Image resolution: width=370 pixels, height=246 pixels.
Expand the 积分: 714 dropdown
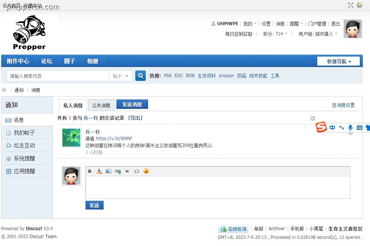(x=275, y=34)
